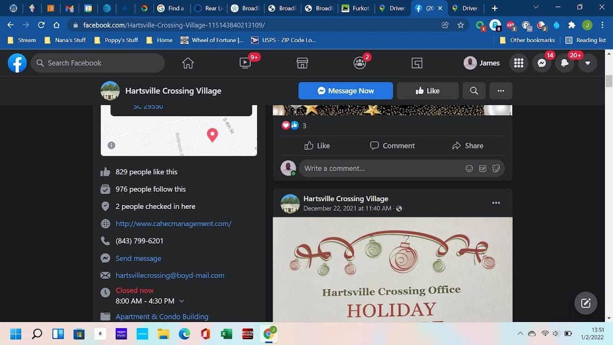Click the Send message link

138,258
